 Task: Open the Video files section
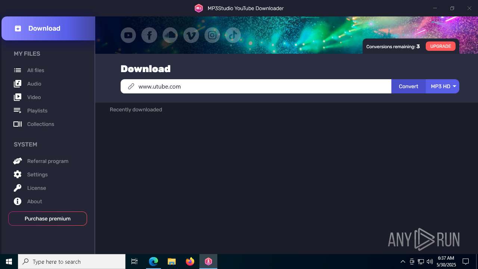[34, 97]
